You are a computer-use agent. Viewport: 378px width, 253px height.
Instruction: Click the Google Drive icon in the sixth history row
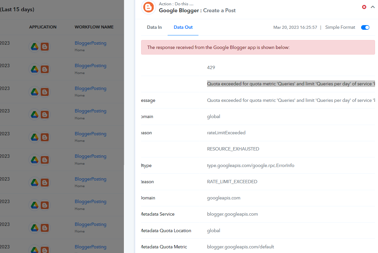pyautogui.click(x=34, y=160)
